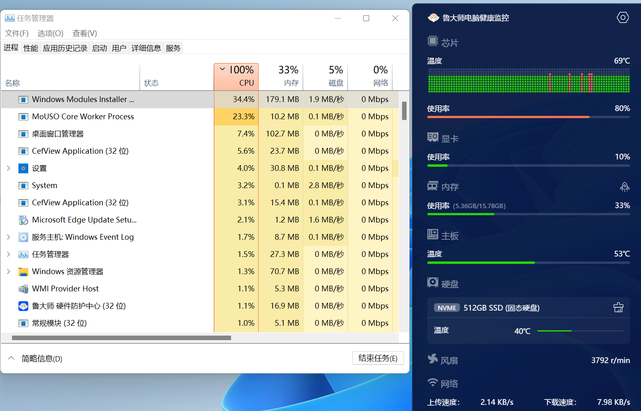
Task: Click the 34.4% CPU cell
Action: pos(236,99)
